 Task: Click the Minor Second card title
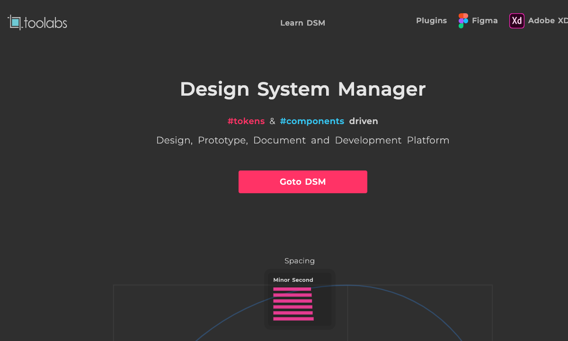pyautogui.click(x=293, y=280)
